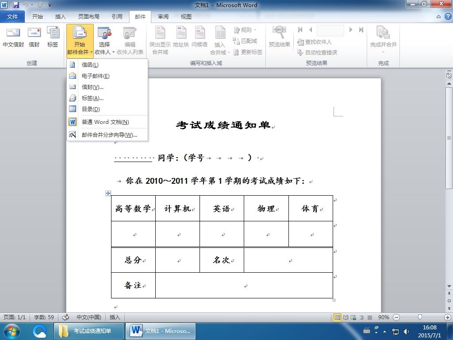Click the 突出显示合并域 icon

point(160,40)
